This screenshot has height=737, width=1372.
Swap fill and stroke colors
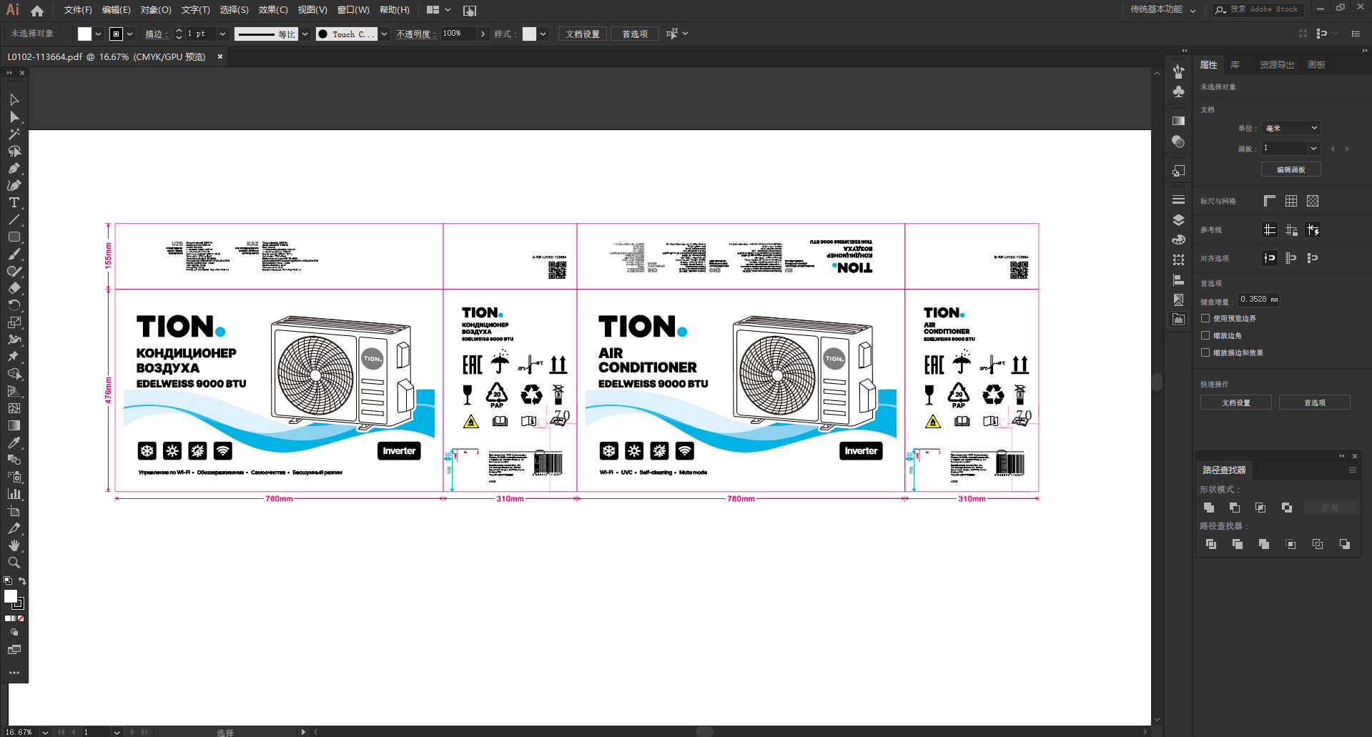tap(22, 581)
